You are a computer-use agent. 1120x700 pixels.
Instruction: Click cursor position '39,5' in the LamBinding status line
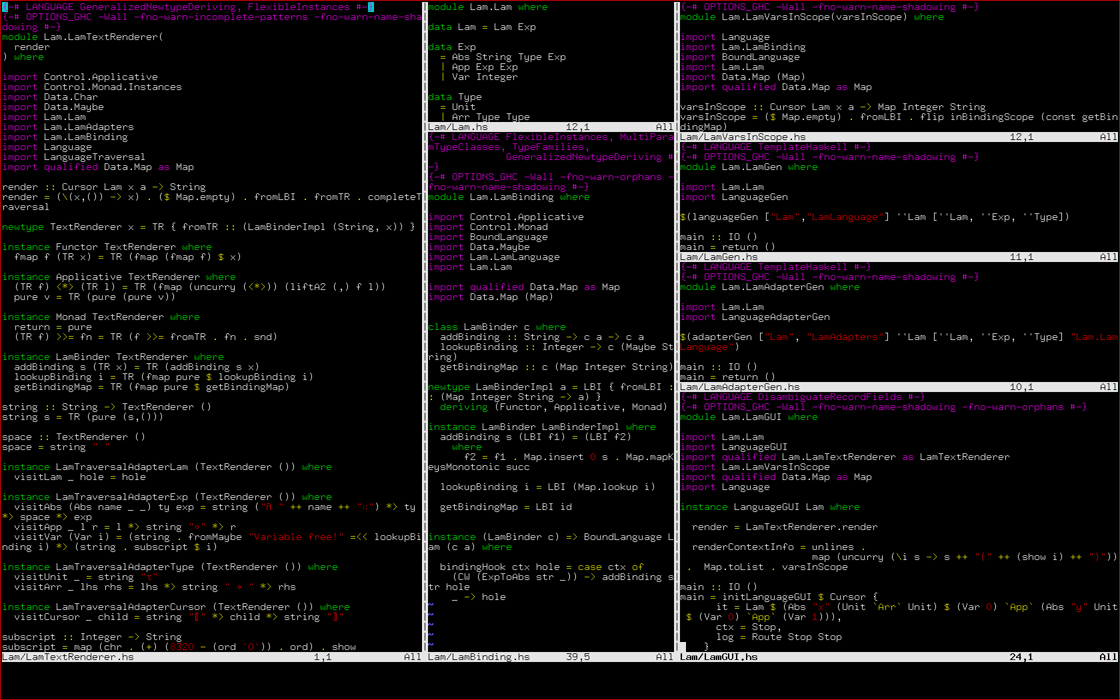point(577,657)
